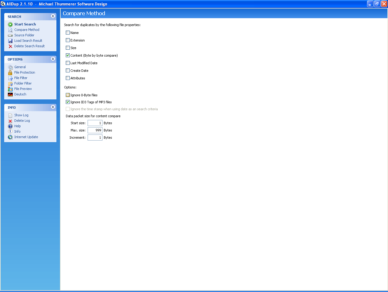Collapse the INFO panel
This screenshot has height=292, width=388.
click(x=53, y=107)
